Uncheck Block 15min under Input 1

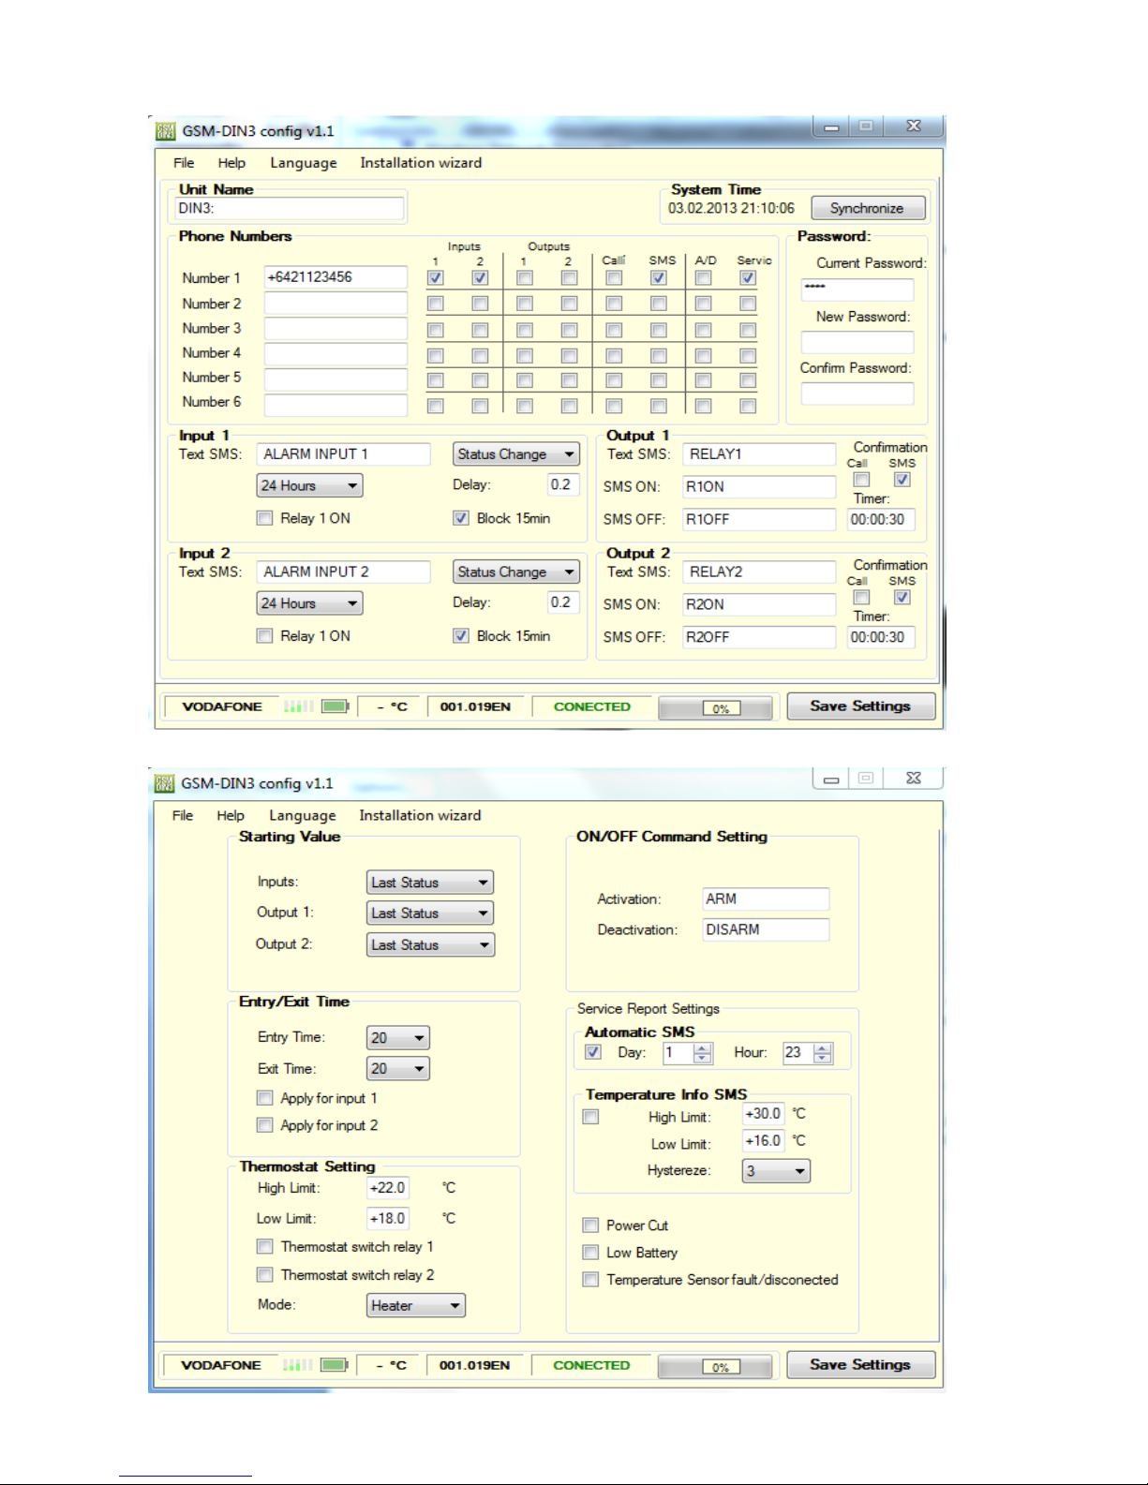(461, 518)
